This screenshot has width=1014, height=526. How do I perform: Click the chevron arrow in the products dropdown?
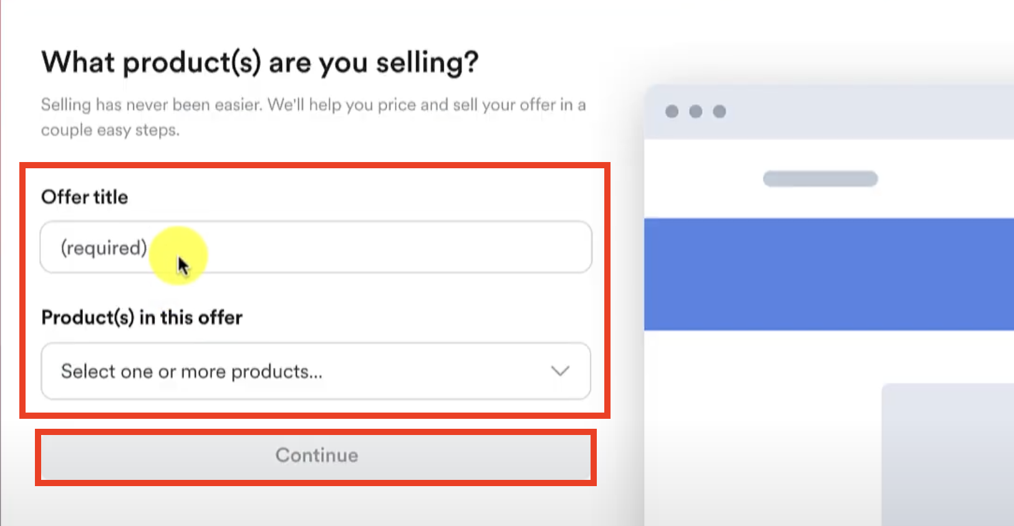coord(560,371)
